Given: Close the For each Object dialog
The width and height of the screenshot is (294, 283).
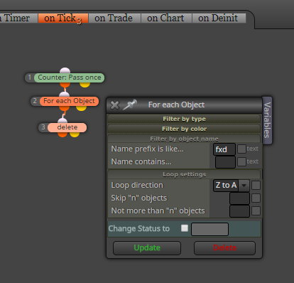Looking at the screenshot, I should point(115,105).
